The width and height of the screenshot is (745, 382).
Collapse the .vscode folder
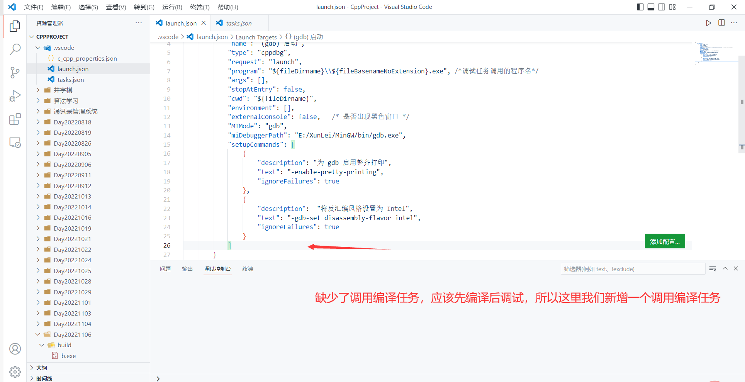tap(88, 48)
